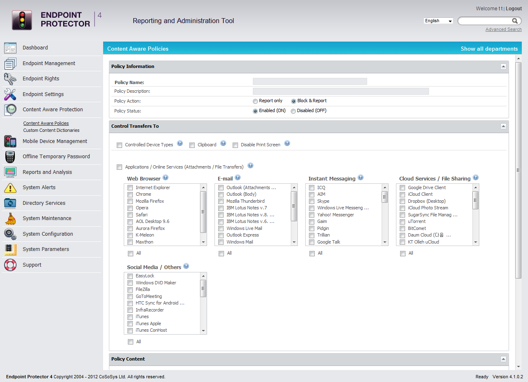Collapse the Control Transfers To section

[x=503, y=127]
